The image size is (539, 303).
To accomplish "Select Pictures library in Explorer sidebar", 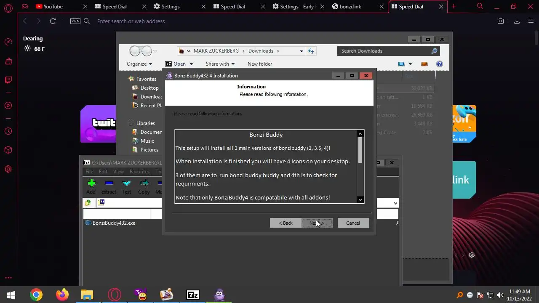I will (149, 150).
